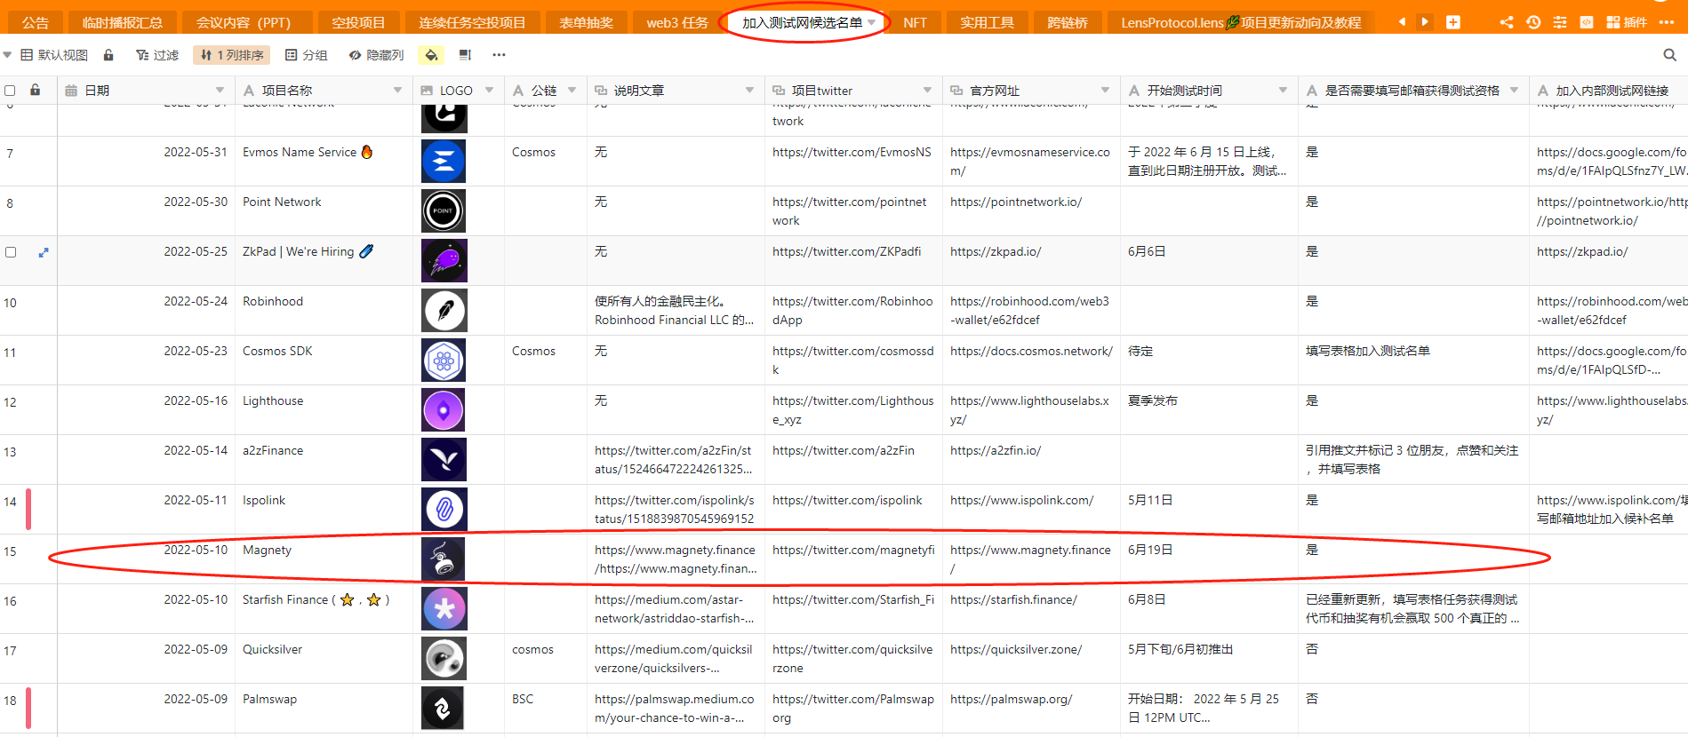This screenshot has width=1688, height=737.
Task: Open 说明文章 column dropdown arrow
Action: click(x=749, y=91)
